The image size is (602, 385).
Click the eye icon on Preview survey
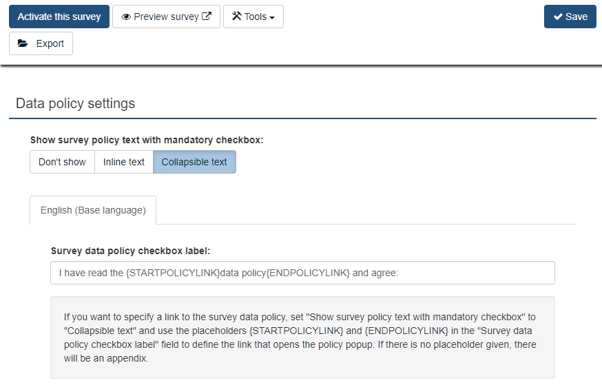(x=126, y=17)
